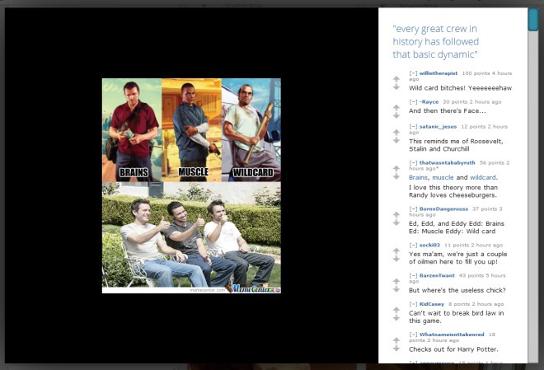Open Whatnameisnttakenred's profile
This screenshot has width=544, height=370.
coord(452,335)
